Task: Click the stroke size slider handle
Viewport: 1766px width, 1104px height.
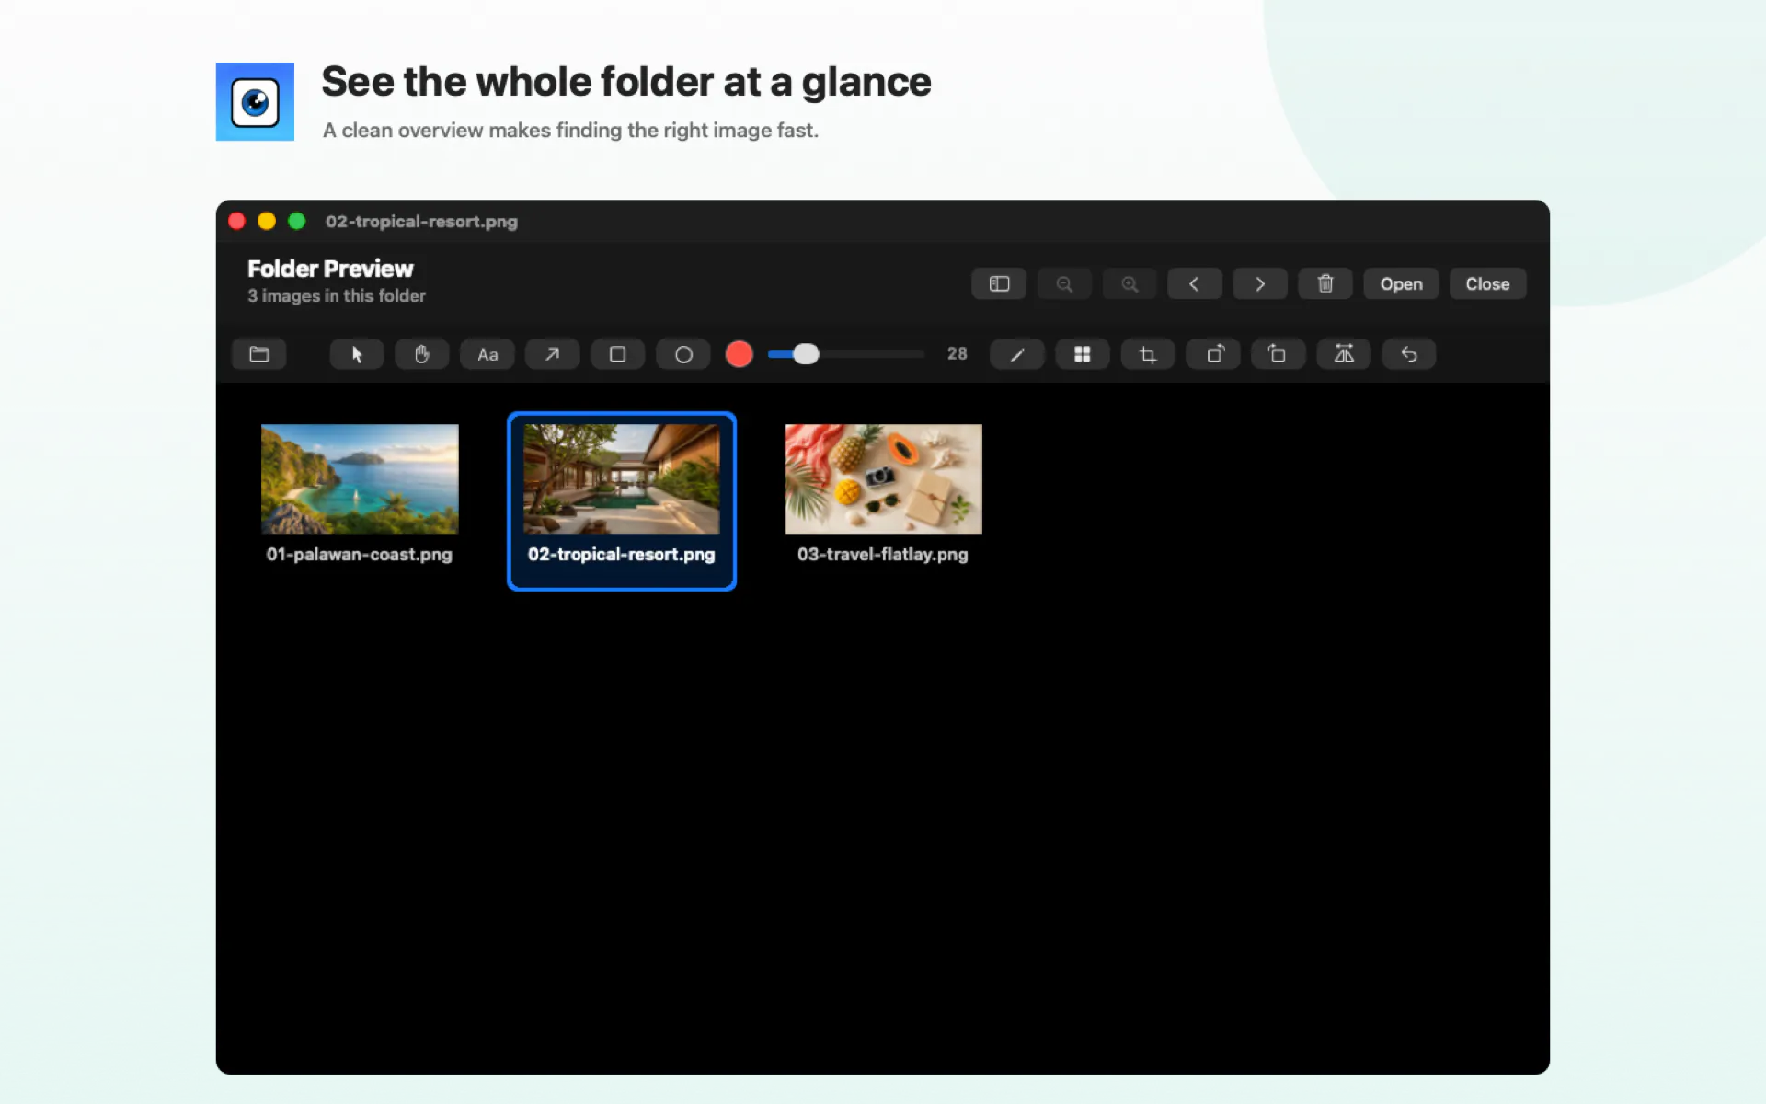Action: (806, 354)
